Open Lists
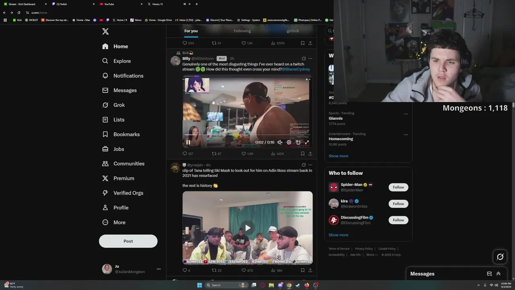 click(x=113, y=120)
